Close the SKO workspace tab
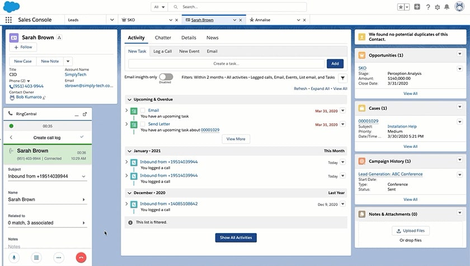The width and height of the screenshot is (470, 266). click(177, 20)
